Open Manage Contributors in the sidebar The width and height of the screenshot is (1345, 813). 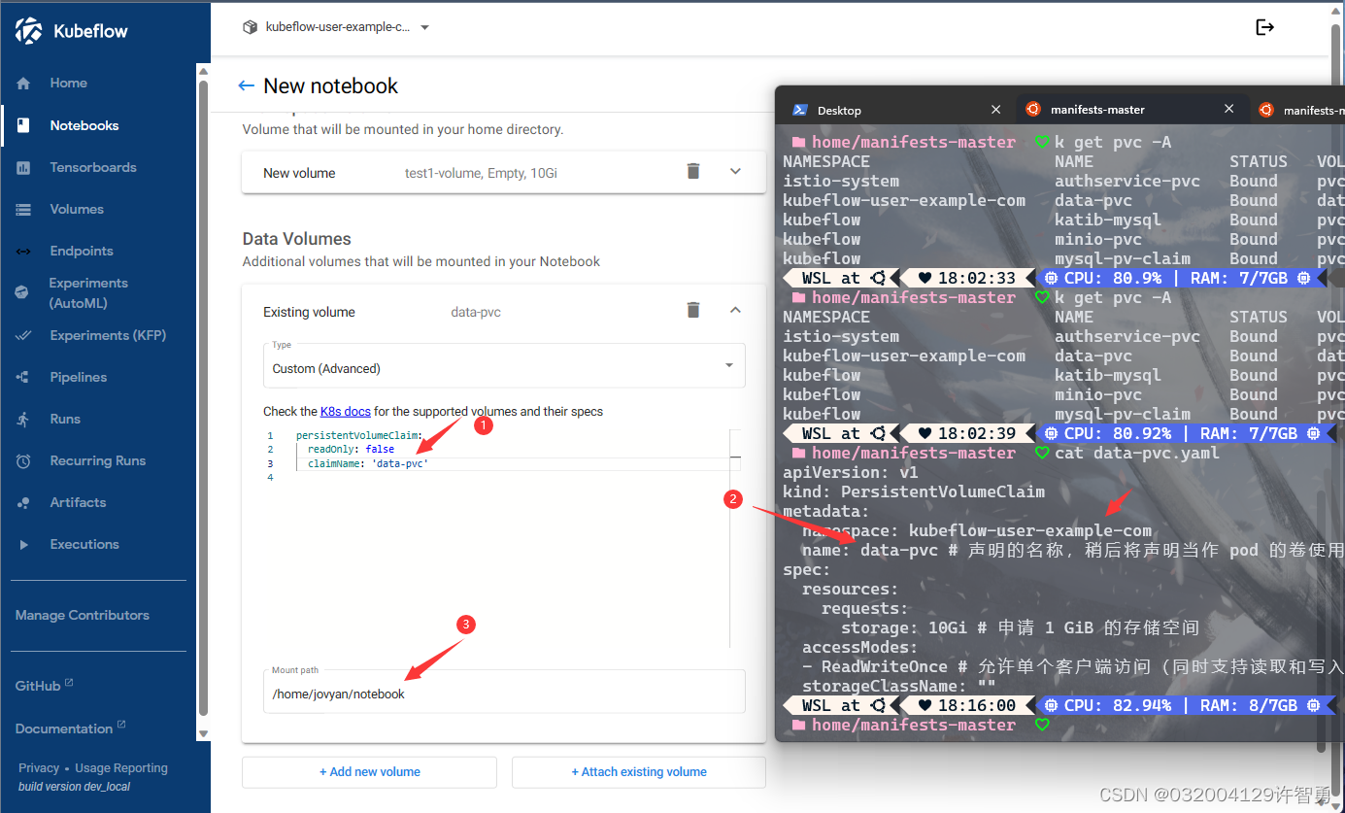click(x=83, y=615)
